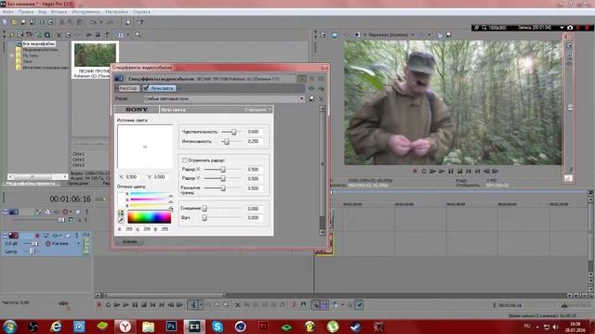Expand the По типу tree node
The height and width of the screenshot is (334, 595).
click(11, 56)
